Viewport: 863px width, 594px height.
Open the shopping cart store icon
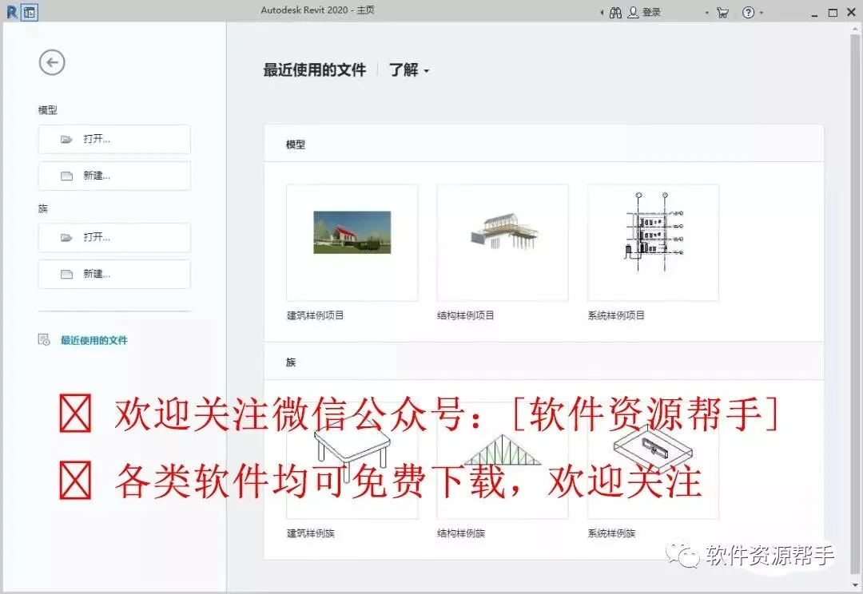[722, 12]
